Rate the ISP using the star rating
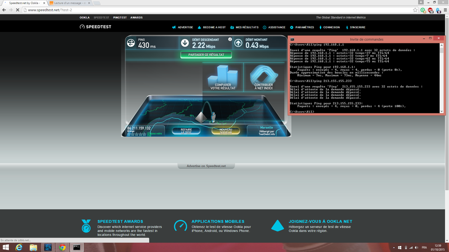This screenshot has height=252, width=449. coord(137,134)
